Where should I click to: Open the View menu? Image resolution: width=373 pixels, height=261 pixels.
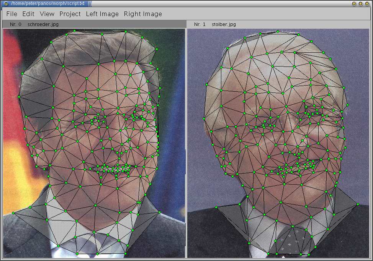click(x=47, y=14)
